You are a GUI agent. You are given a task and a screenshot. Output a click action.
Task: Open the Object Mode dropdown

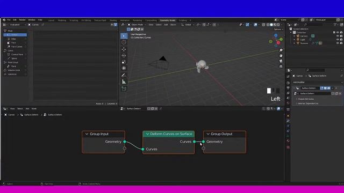coord(137,25)
